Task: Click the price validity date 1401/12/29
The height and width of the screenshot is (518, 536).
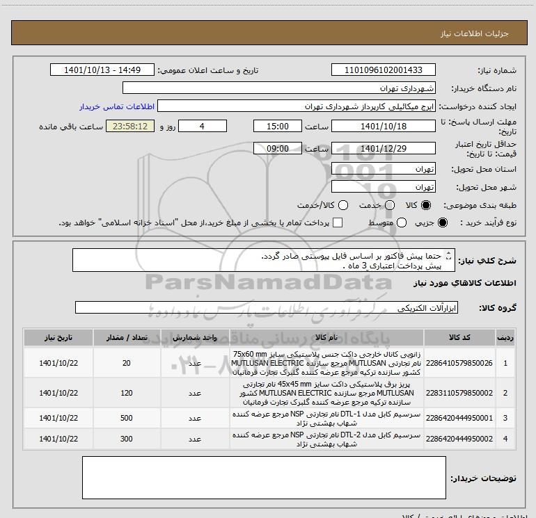Action: pyautogui.click(x=383, y=148)
